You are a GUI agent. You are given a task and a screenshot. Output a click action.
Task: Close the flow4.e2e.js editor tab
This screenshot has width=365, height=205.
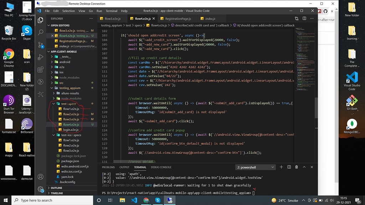[154, 19]
